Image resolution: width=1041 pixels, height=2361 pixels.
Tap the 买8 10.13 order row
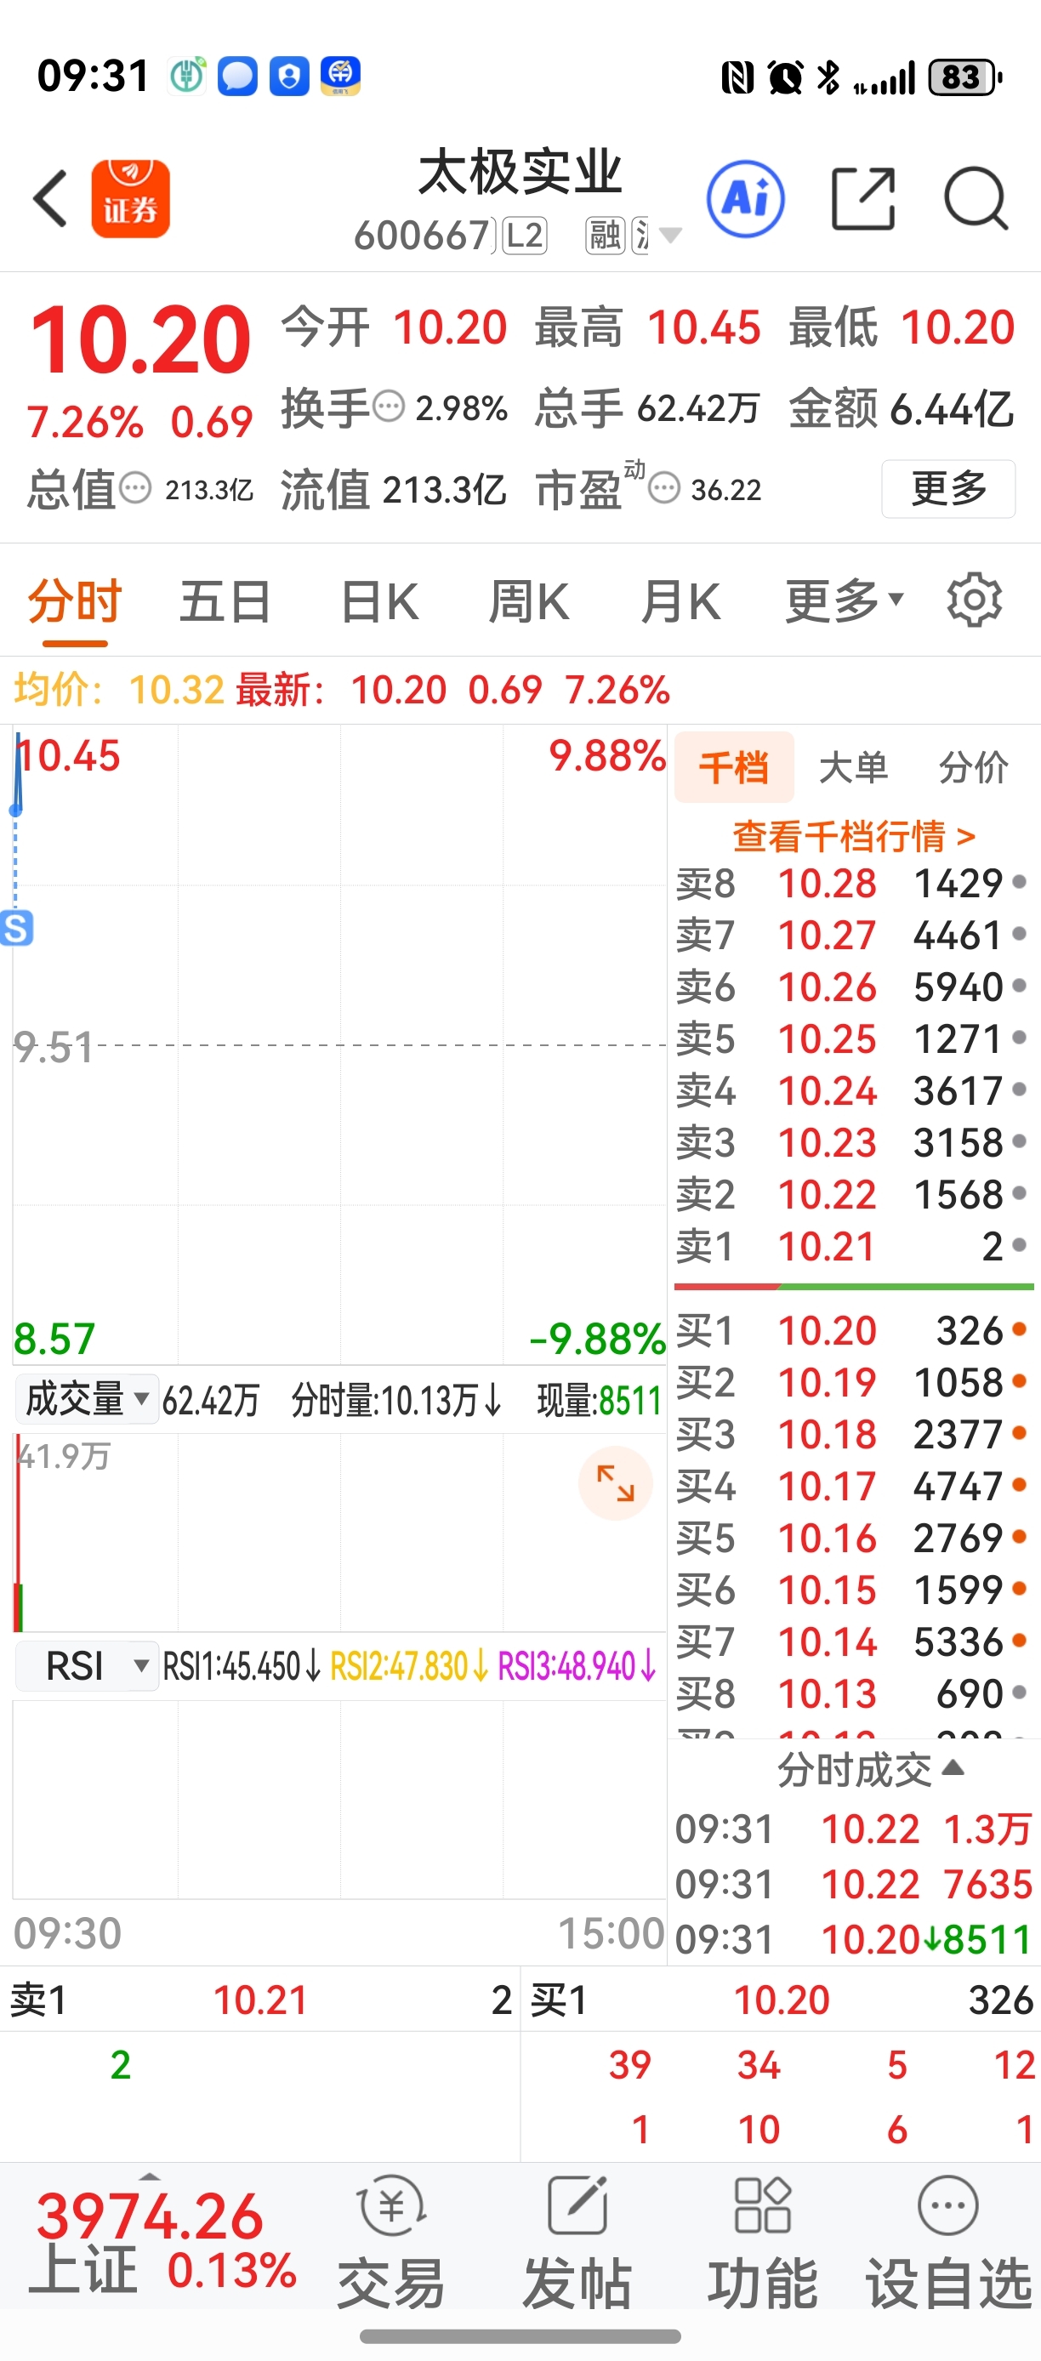pos(853,1693)
